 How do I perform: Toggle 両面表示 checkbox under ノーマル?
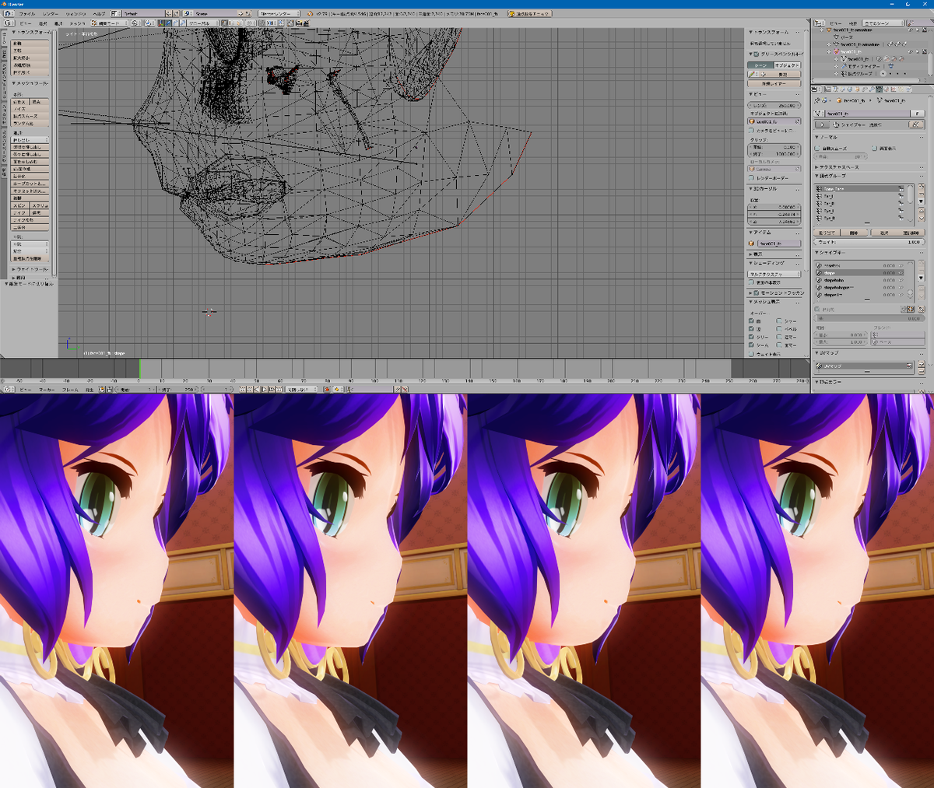pos(874,149)
